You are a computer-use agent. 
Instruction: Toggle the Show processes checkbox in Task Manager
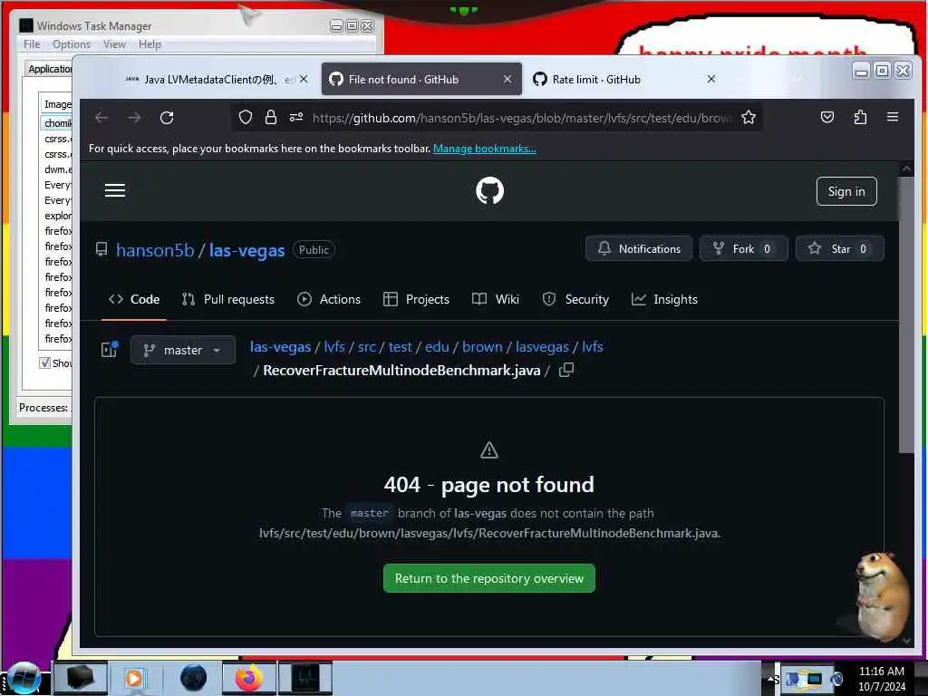click(x=45, y=362)
